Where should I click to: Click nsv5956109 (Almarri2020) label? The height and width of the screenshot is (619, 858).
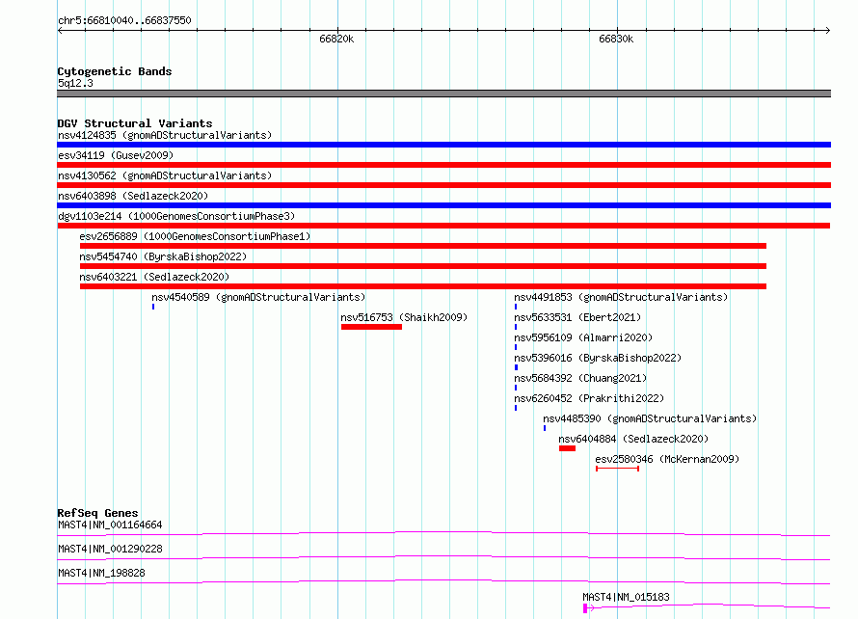pyautogui.click(x=583, y=337)
